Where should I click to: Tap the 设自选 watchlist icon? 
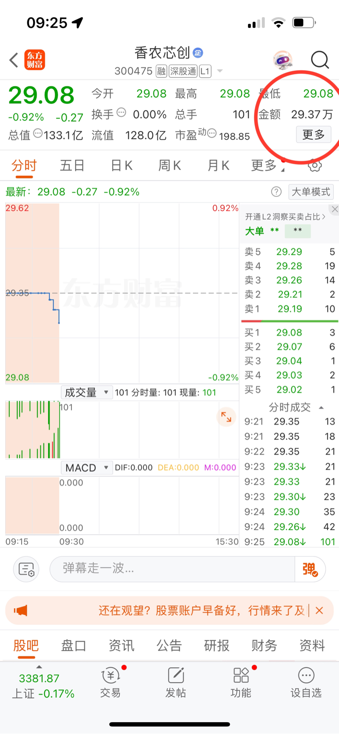point(306,682)
